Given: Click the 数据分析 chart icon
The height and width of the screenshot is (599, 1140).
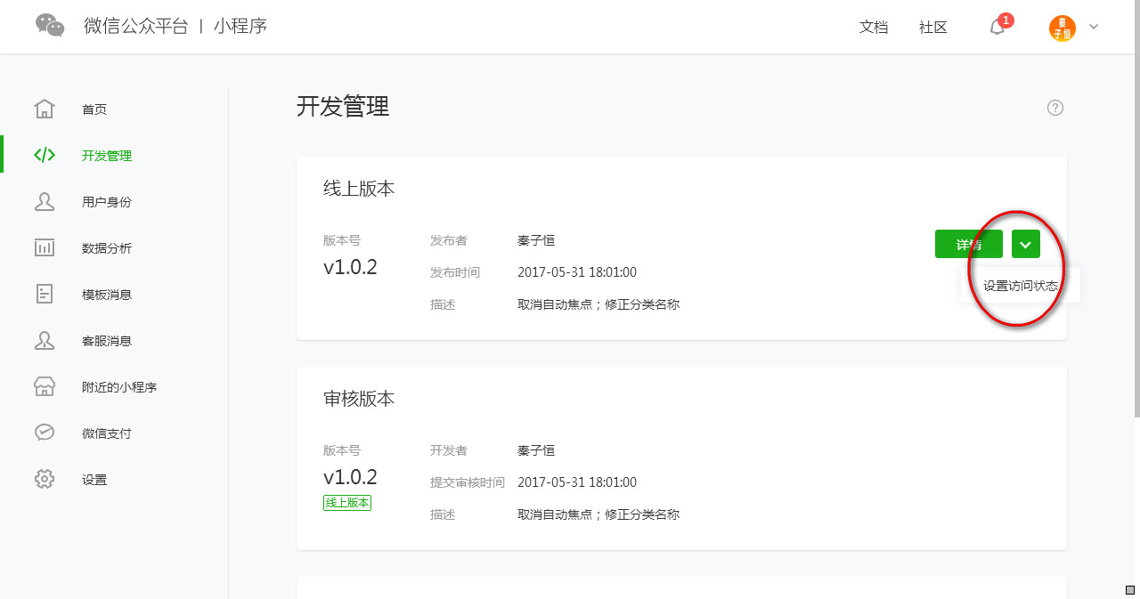Looking at the screenshot, I should (45, 247).
